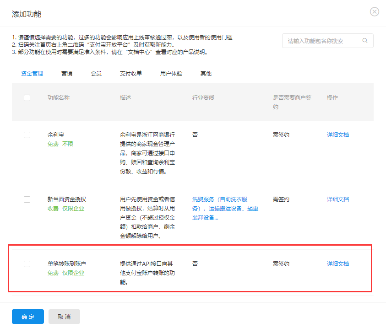
Task: Focus the 功能包名称 search field
Action: point(323,41)
